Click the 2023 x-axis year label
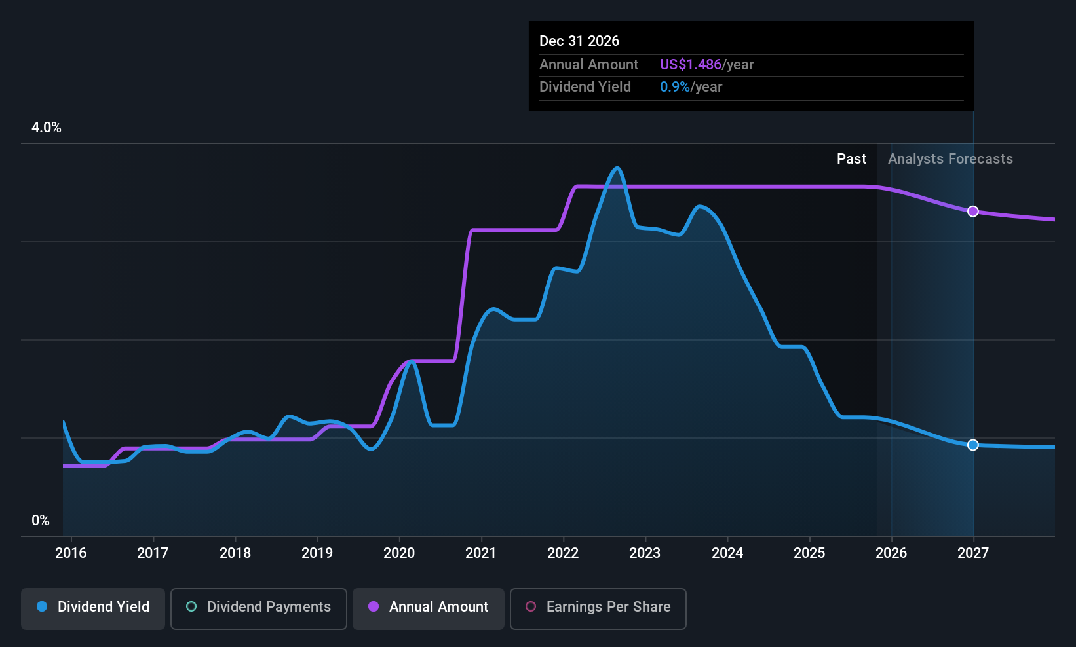Image resolution: width=1076 pixels, height=647 pixels. (645, 553)
